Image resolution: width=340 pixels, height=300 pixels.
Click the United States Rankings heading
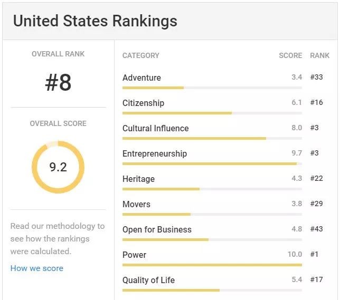95,21
